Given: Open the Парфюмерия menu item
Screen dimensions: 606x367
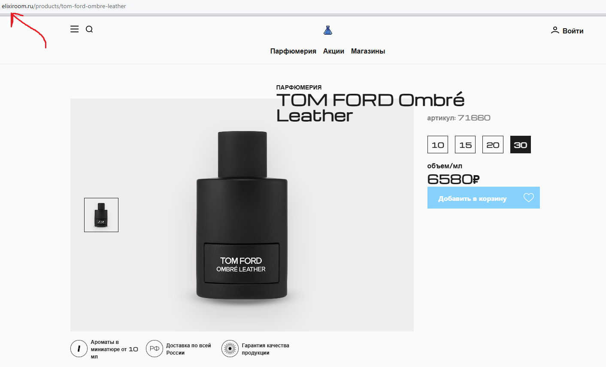Looking at the screenshot, I should [293, 51].
